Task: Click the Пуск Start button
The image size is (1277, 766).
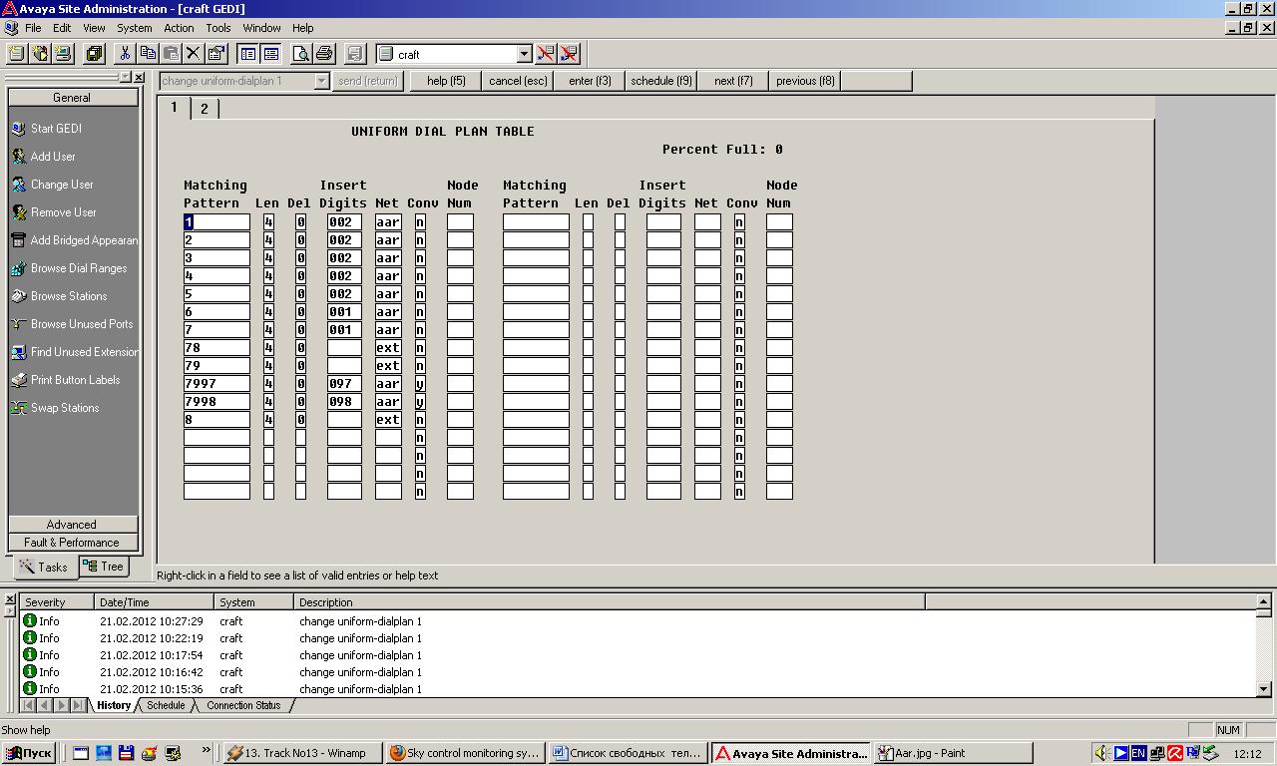Action: (x=29, y=753)
